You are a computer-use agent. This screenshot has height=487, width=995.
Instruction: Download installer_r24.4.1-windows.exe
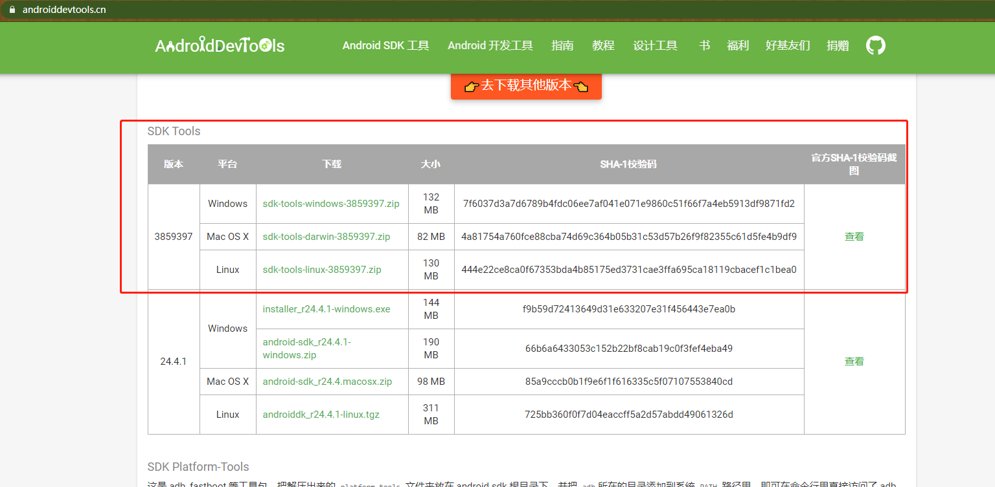pyautogui.click(x=326, y=309)
